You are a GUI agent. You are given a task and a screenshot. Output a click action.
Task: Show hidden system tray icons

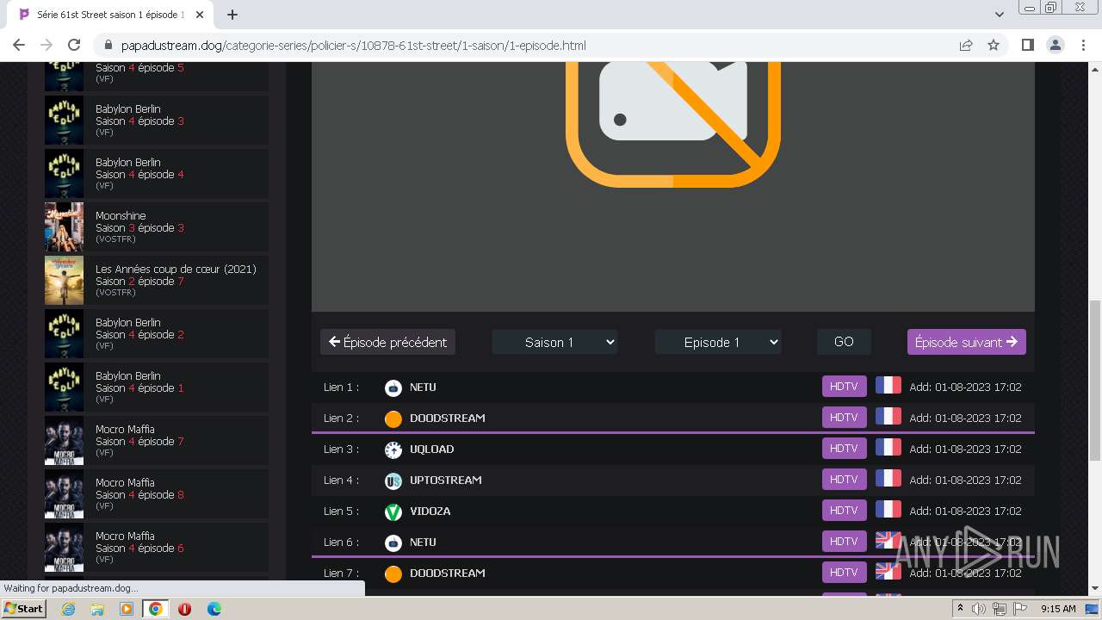pos(960,609)
